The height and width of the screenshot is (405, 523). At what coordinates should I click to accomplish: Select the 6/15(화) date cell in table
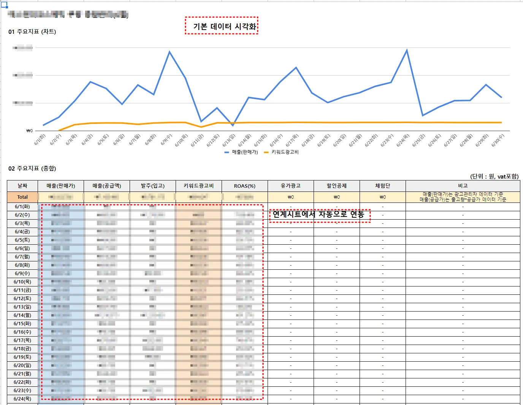click(22, 324)
